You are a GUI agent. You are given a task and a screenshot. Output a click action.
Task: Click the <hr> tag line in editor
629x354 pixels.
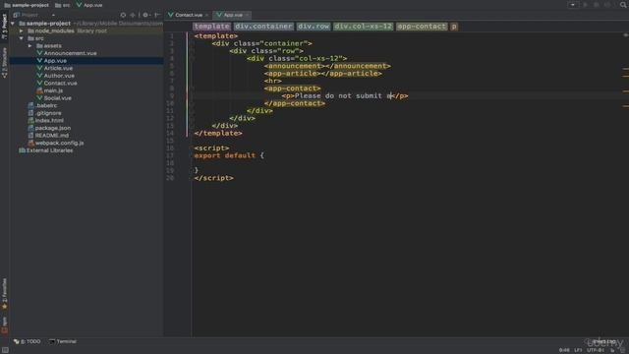point(273,81)
